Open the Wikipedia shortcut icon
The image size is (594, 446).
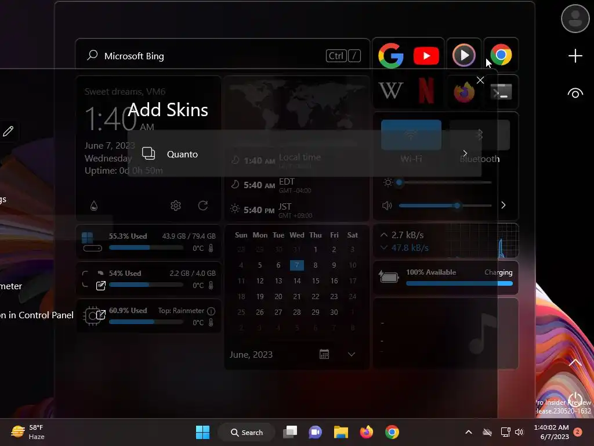(390, 91)
